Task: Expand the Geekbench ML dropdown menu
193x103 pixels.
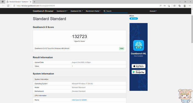Action: (76, 11)
